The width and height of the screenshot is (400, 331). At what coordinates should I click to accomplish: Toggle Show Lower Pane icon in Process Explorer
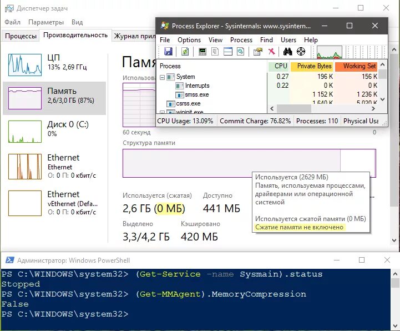point(228,52)
